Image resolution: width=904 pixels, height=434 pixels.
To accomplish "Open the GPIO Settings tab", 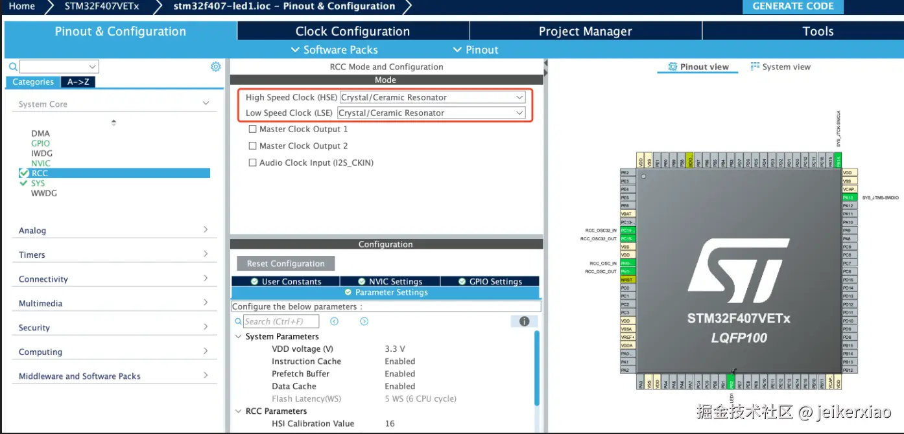I will (x=490, y=281).
